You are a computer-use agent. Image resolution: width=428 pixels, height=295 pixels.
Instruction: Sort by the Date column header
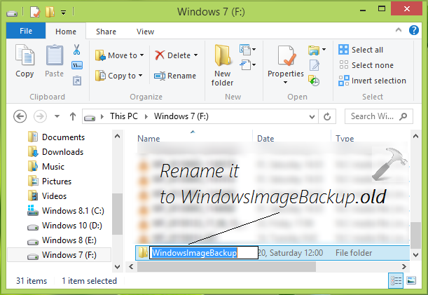[x=265, y=139]
